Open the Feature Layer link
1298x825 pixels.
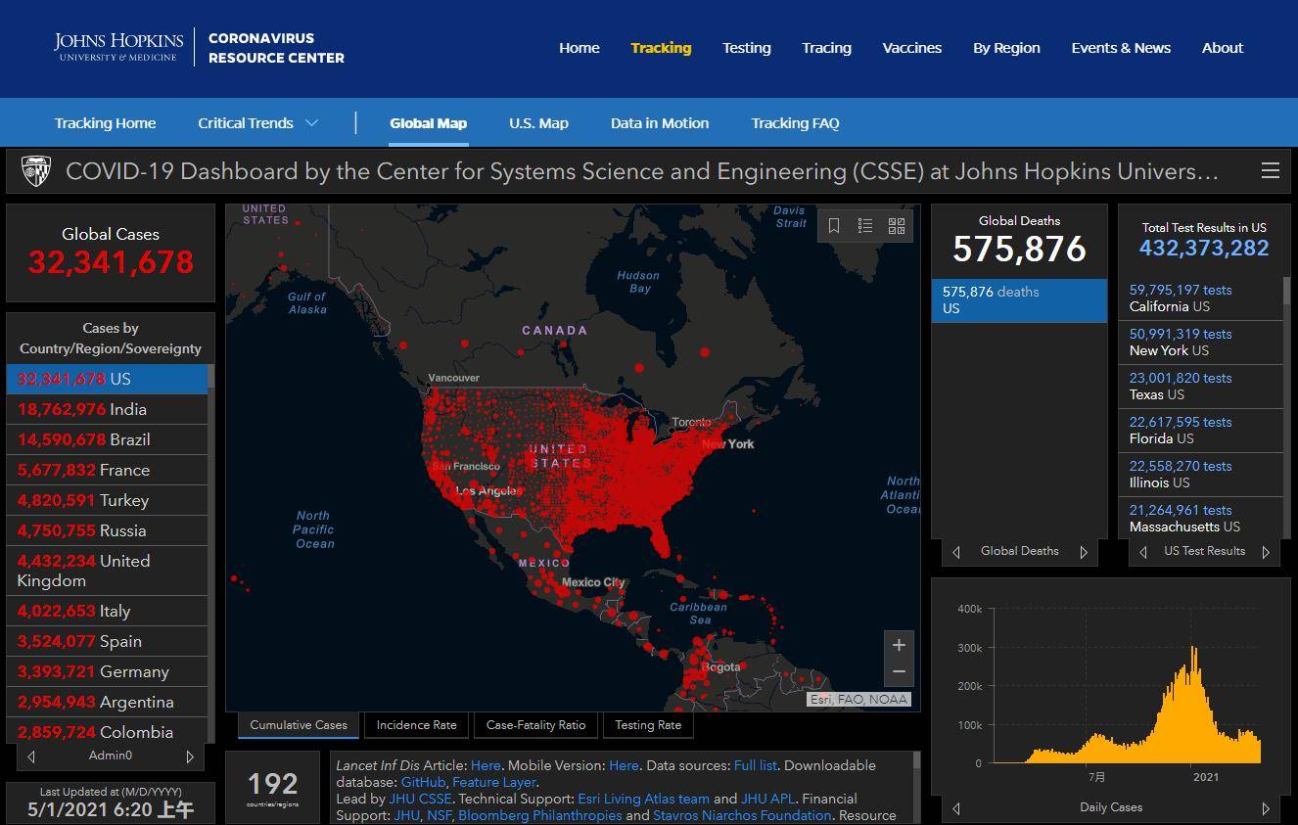point(494,782)
